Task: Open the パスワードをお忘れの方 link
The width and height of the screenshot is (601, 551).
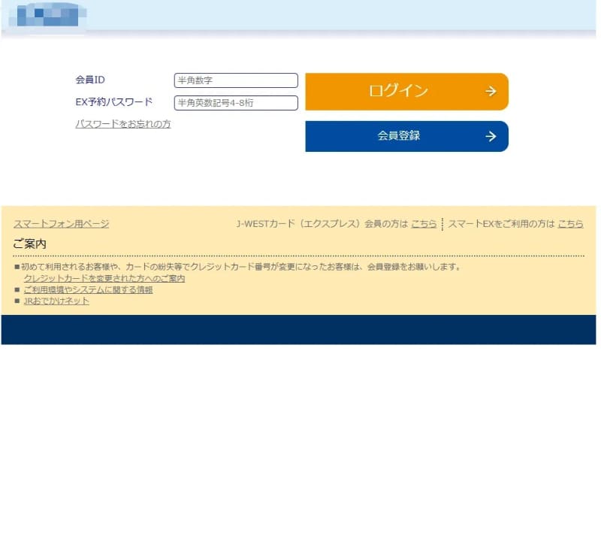Action: [125, 124]
